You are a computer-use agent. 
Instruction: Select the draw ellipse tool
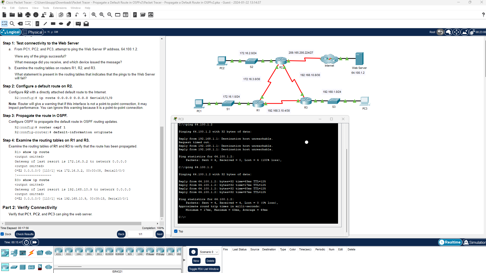tap(61, 24)
